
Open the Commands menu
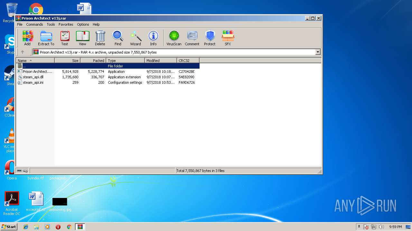(x=34, y=24)
